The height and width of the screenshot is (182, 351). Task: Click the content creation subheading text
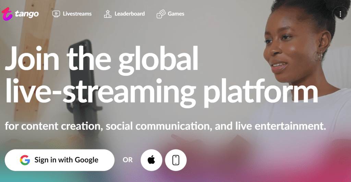[x=166, y=126]
